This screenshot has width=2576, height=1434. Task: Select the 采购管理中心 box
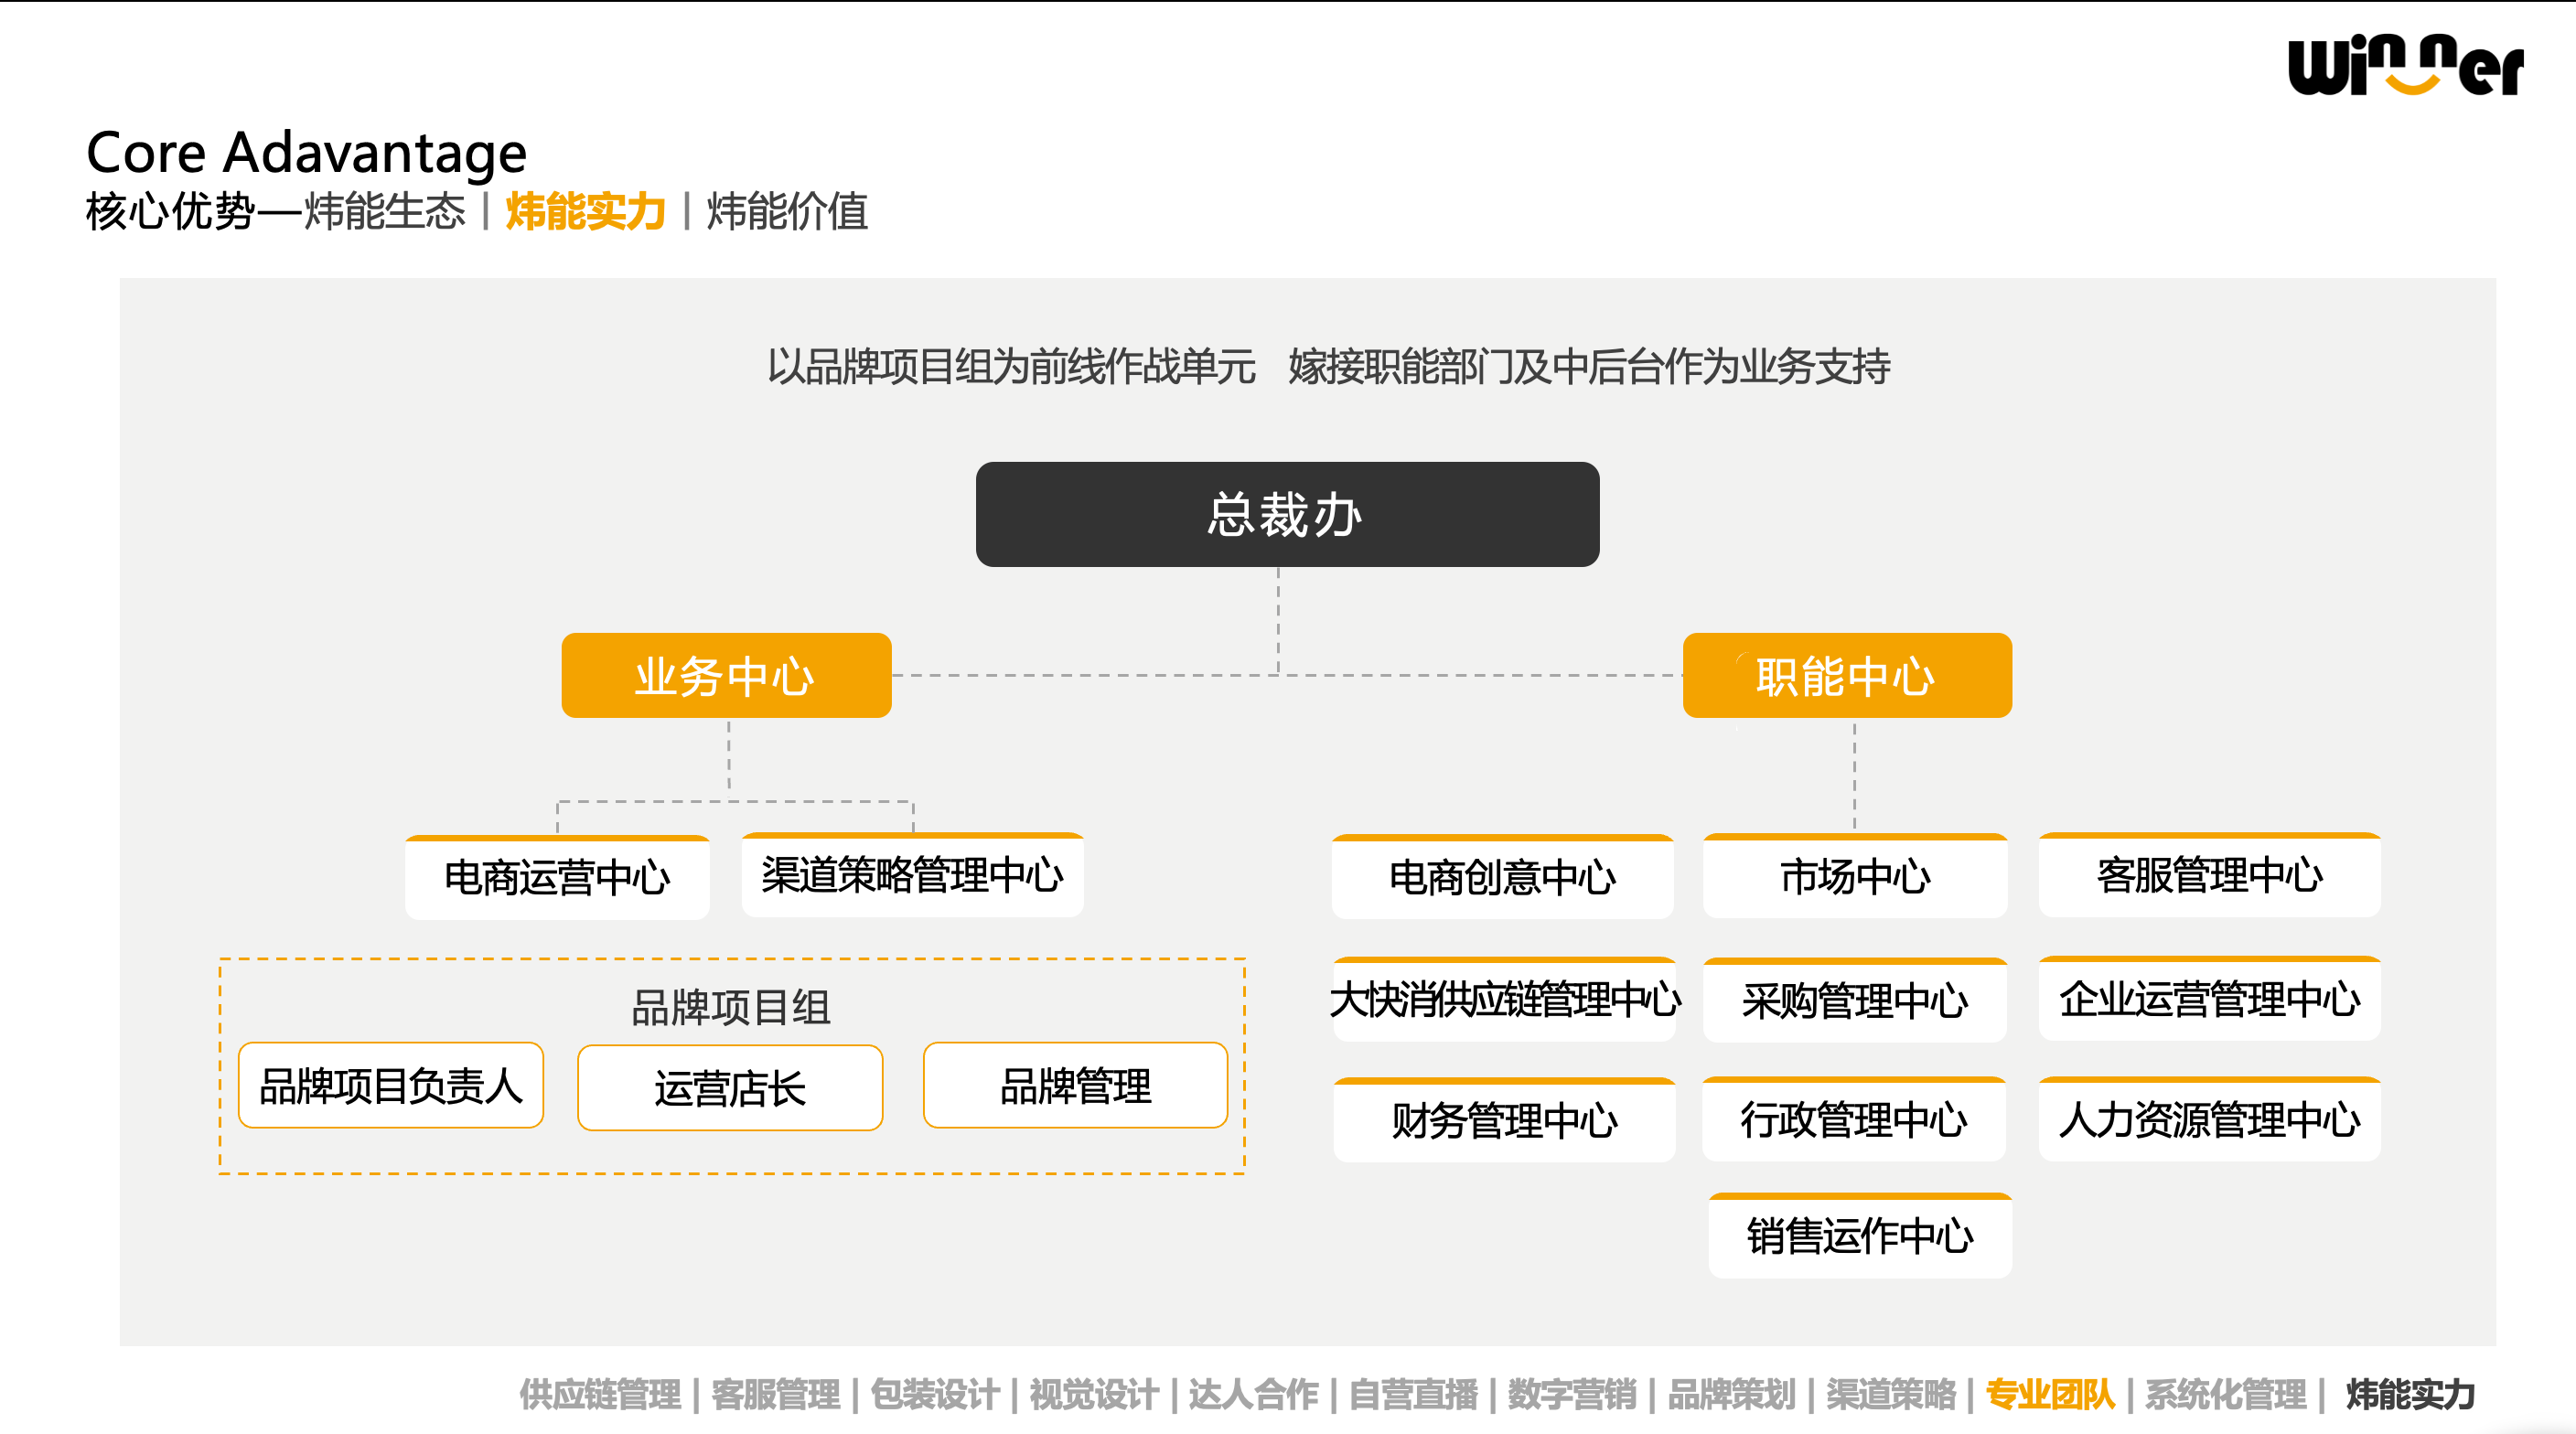tap(1855, 1000)
